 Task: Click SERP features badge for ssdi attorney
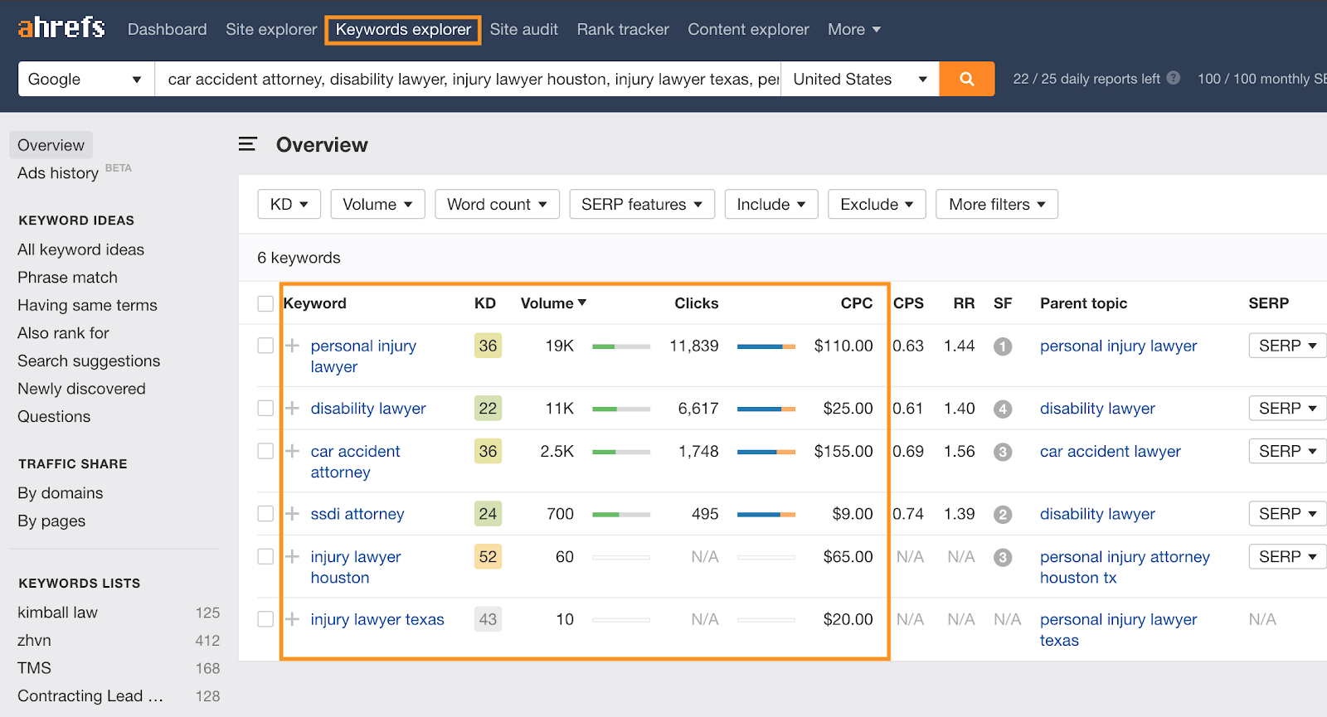click(1003, 515)
